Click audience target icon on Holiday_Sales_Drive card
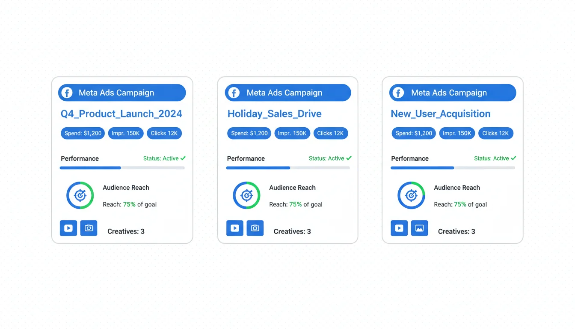This screenshot has height=329, width=575. pyautogui.click(x=246, y=195)
